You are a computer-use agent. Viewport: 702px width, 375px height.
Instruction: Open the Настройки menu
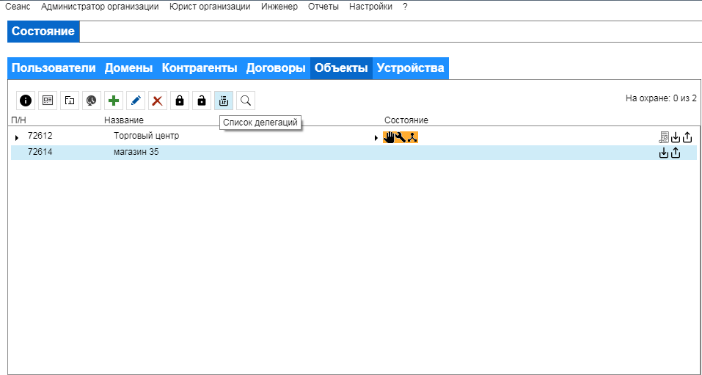370,7
